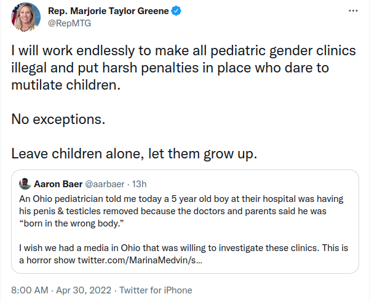Image resolution: width=377 pixels, height=302 pixels.
Task: Click Aaron Baer's small avatar
Action: (x=25, y=184)
